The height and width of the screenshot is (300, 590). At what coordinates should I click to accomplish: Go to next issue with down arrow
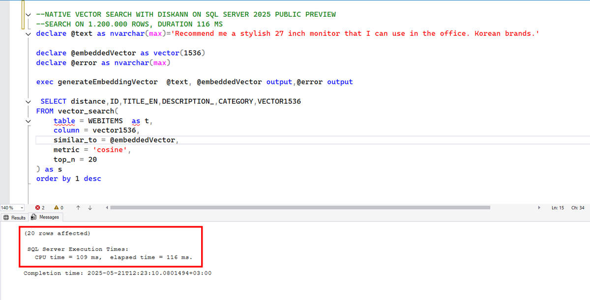pyautogui.click(x=90, y=208)
